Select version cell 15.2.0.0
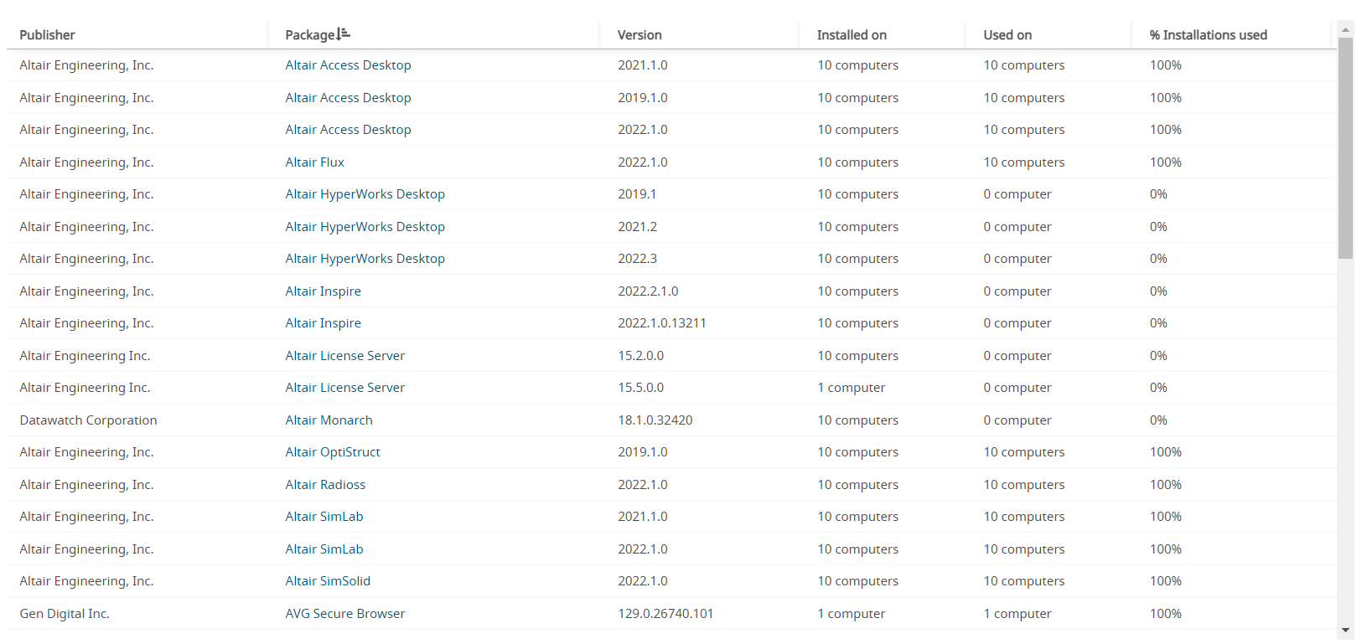 point(641,356)
